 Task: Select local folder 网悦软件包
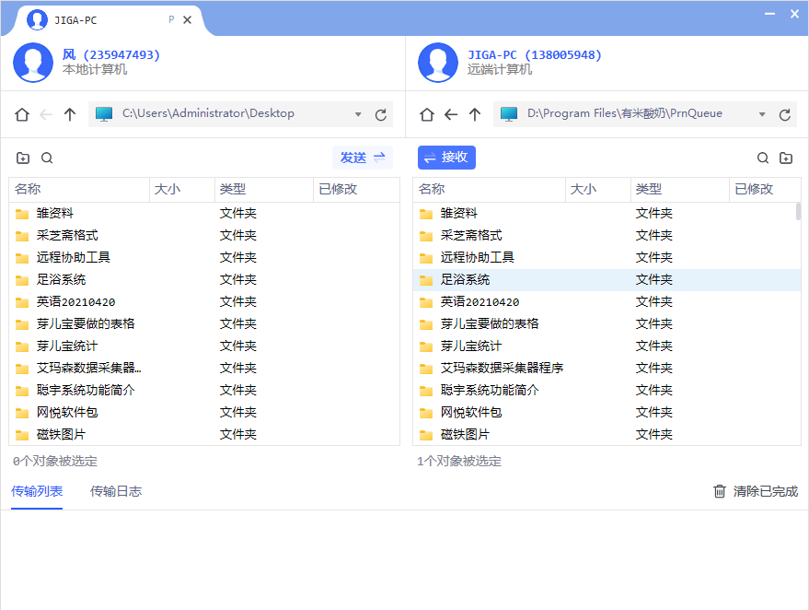tap(203, 413)
